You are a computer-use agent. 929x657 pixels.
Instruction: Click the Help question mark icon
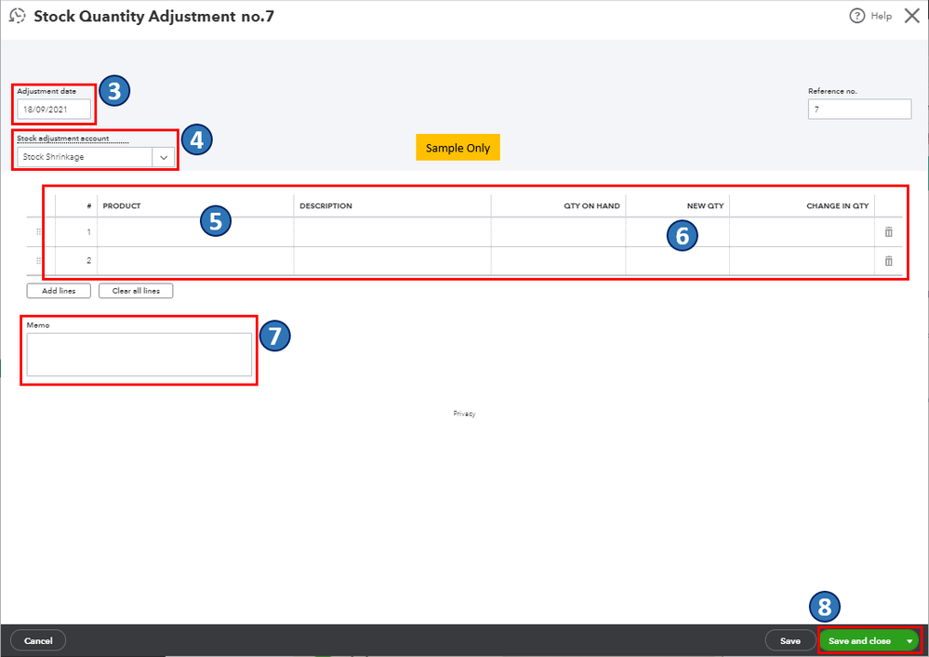point(856,16)
